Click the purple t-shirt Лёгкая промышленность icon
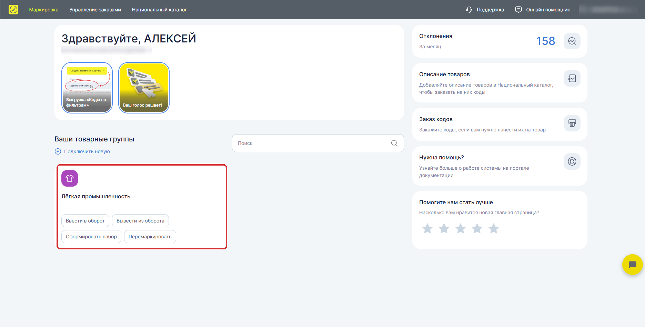 coord(70,178)
